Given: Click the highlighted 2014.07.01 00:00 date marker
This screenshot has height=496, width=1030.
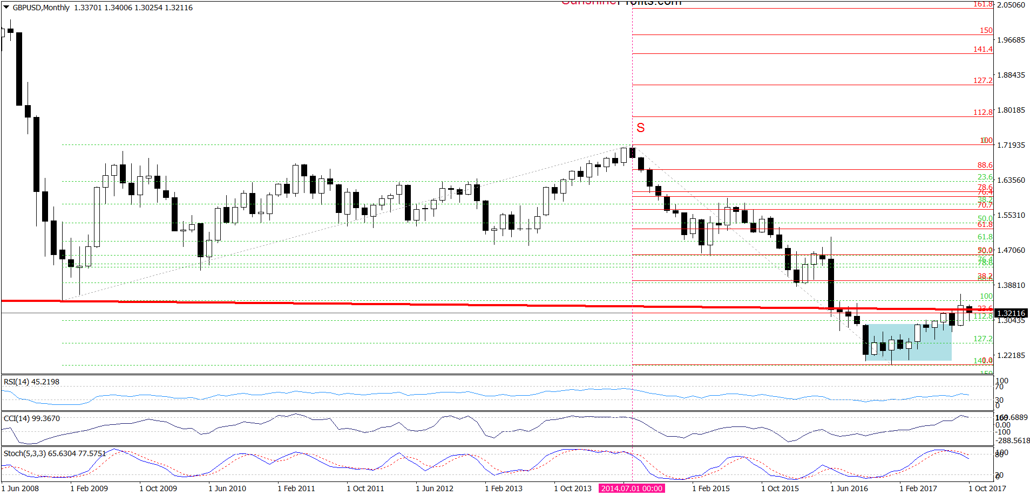Looking at the screenshot, I should [x=632, y=488].
